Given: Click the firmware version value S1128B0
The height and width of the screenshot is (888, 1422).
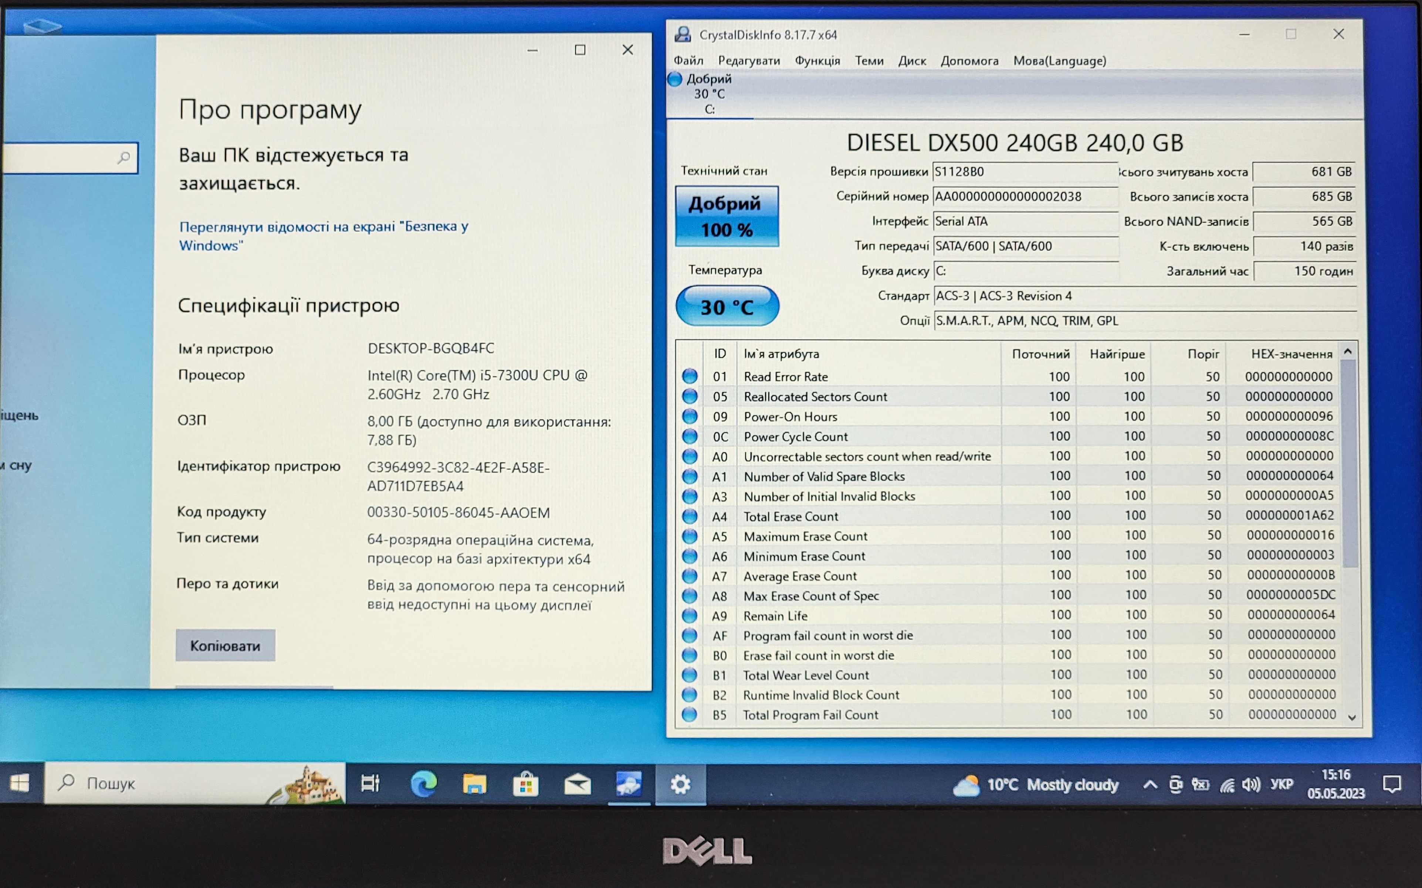Looking at the screenshot, I should click(x=1025, y=171).
